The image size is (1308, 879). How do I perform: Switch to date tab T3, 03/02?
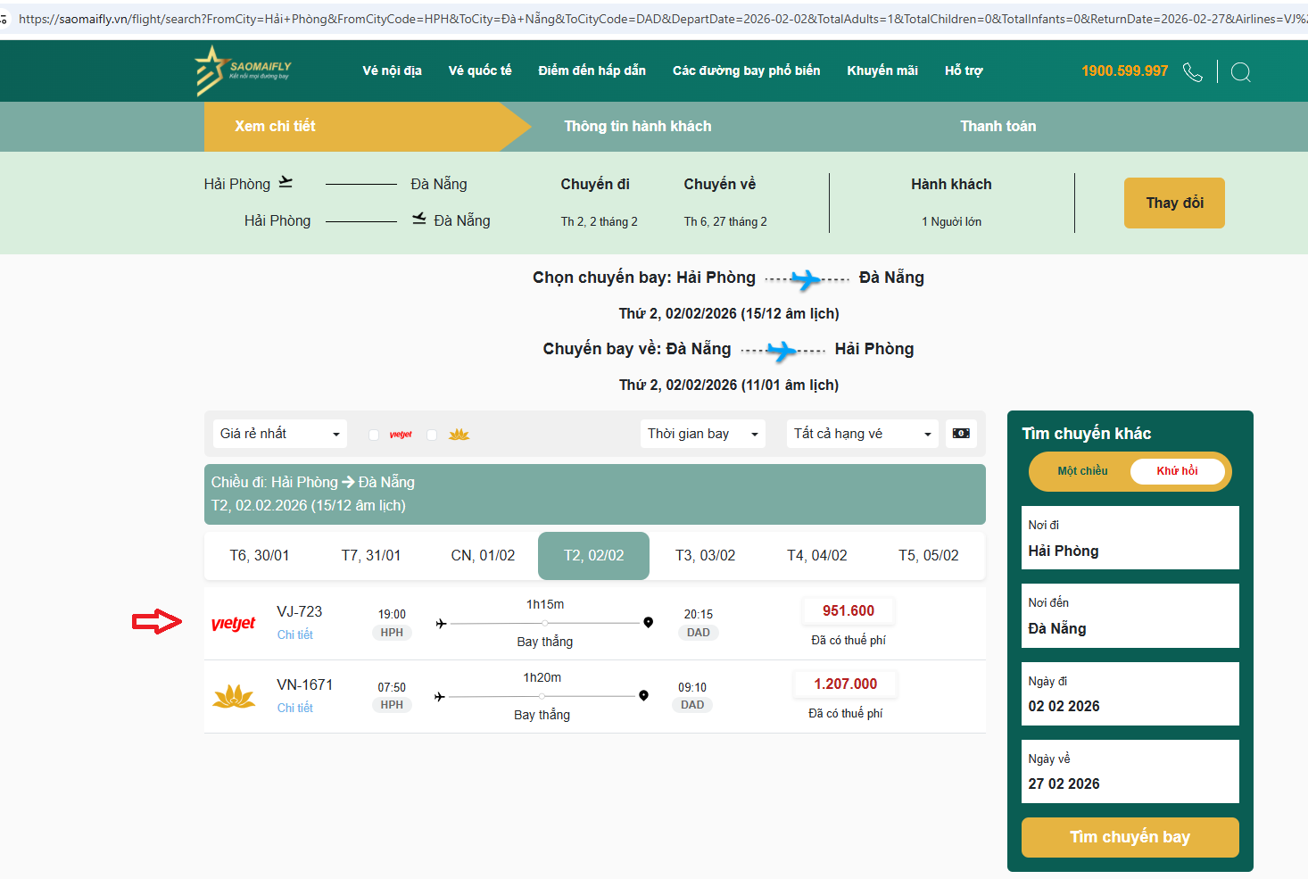pos(705,555)
